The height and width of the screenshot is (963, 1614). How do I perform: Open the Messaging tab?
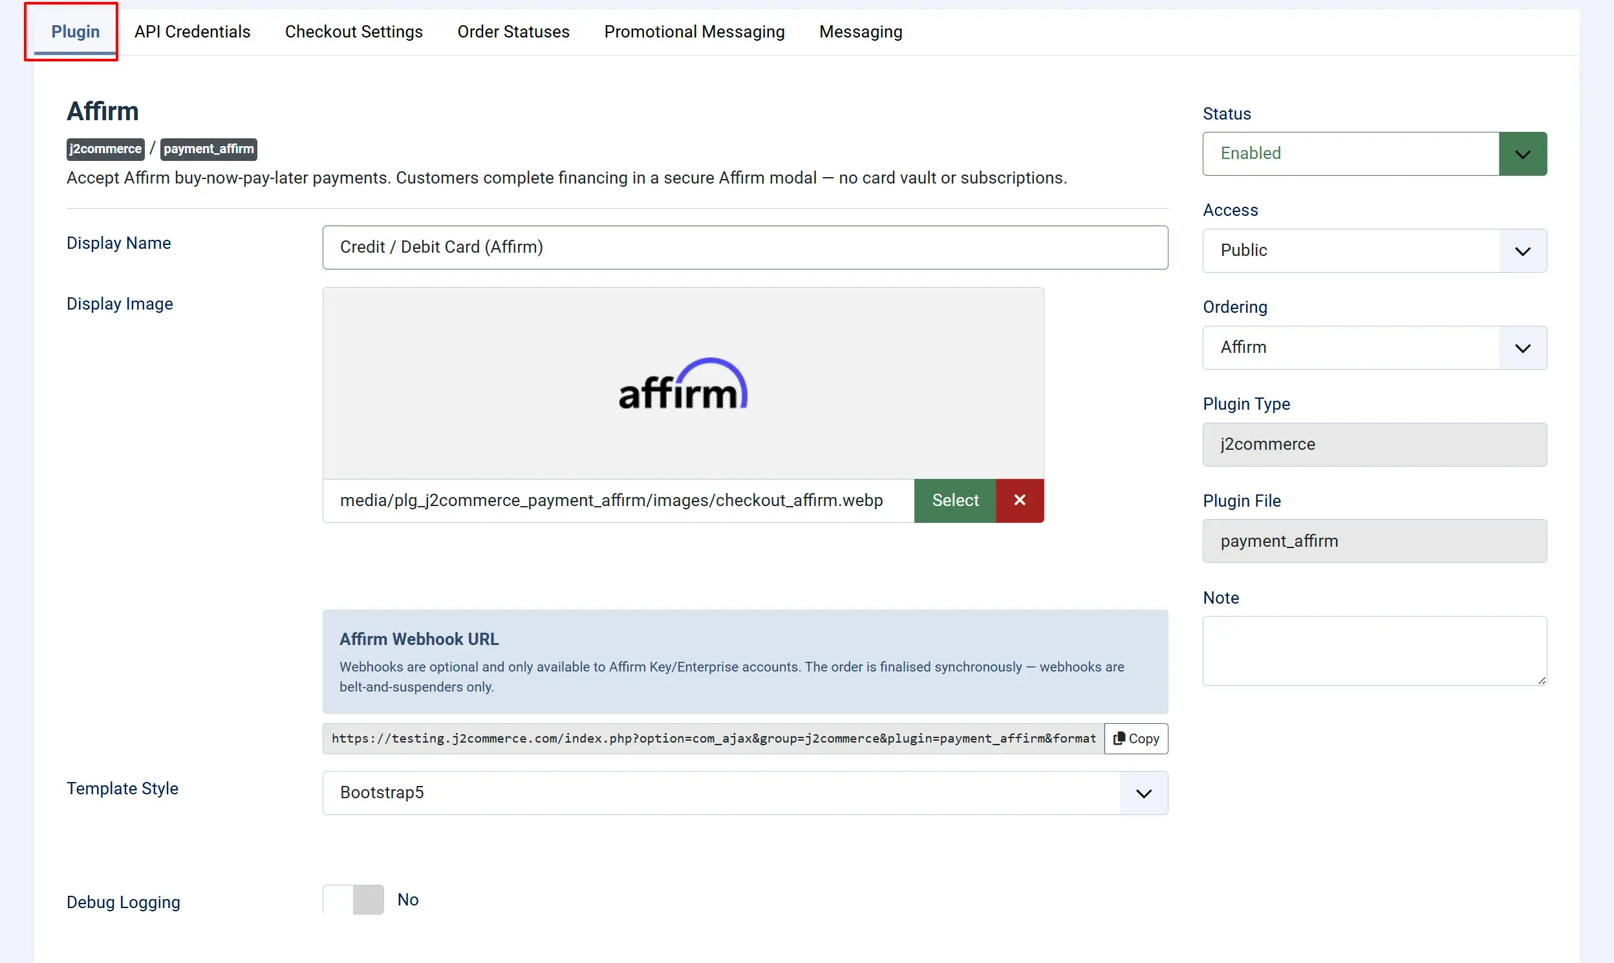click(x=860, y=31)
